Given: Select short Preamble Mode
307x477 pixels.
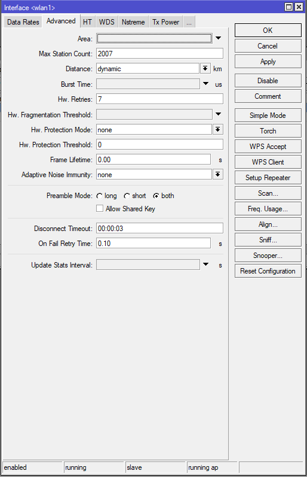Looking at the screenshot, I should click(127, 196).
